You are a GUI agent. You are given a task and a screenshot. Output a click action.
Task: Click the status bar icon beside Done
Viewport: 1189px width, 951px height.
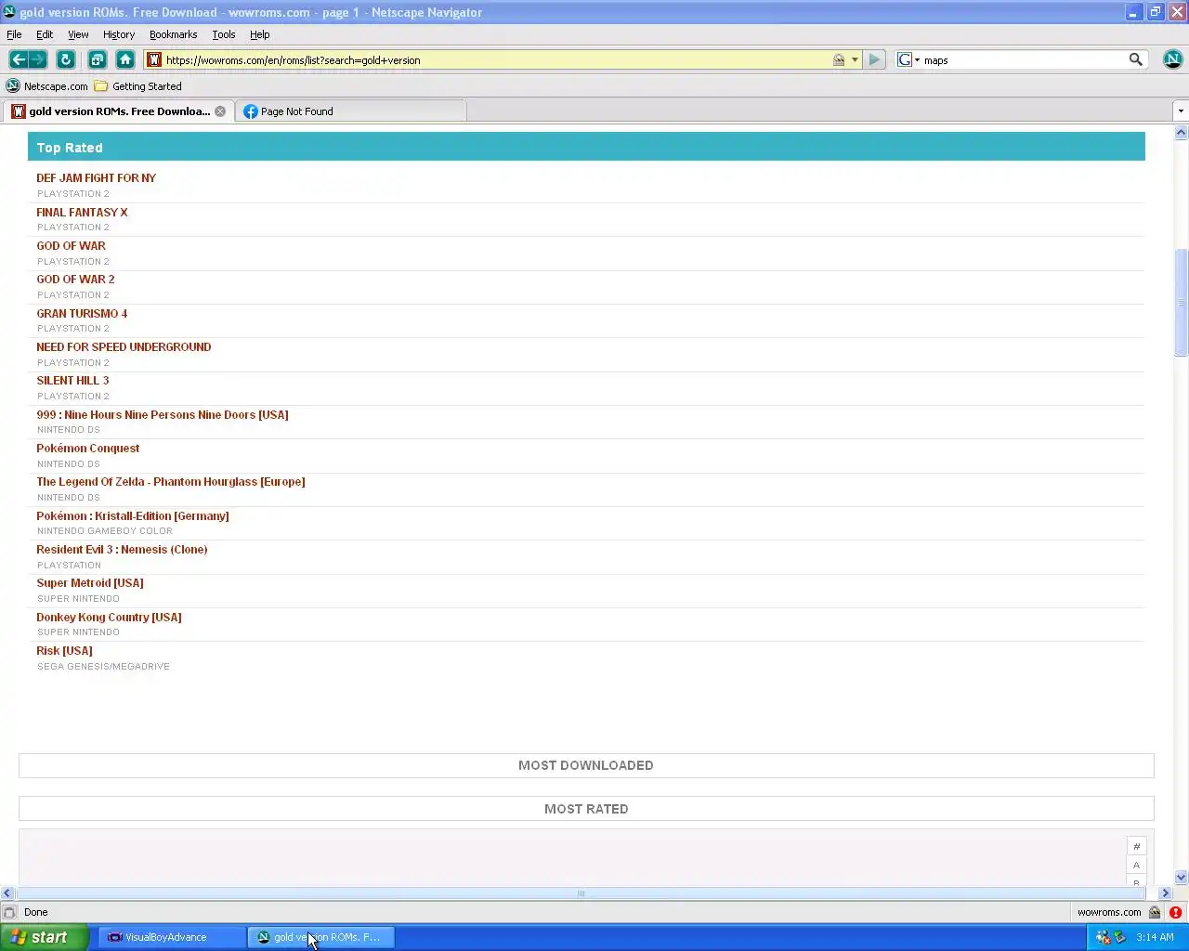pyautogui.click(x=9, y=912)
